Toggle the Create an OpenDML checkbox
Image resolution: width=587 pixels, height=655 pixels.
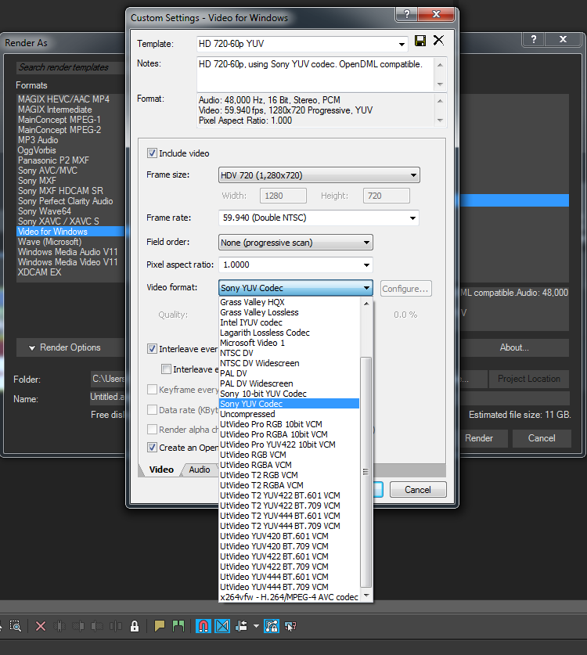(153, 448)
